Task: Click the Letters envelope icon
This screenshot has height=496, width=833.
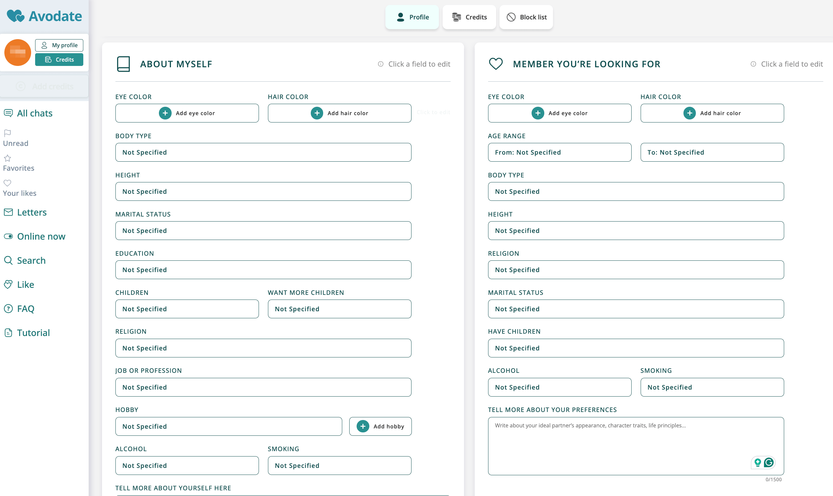Action: pos(8,212)
